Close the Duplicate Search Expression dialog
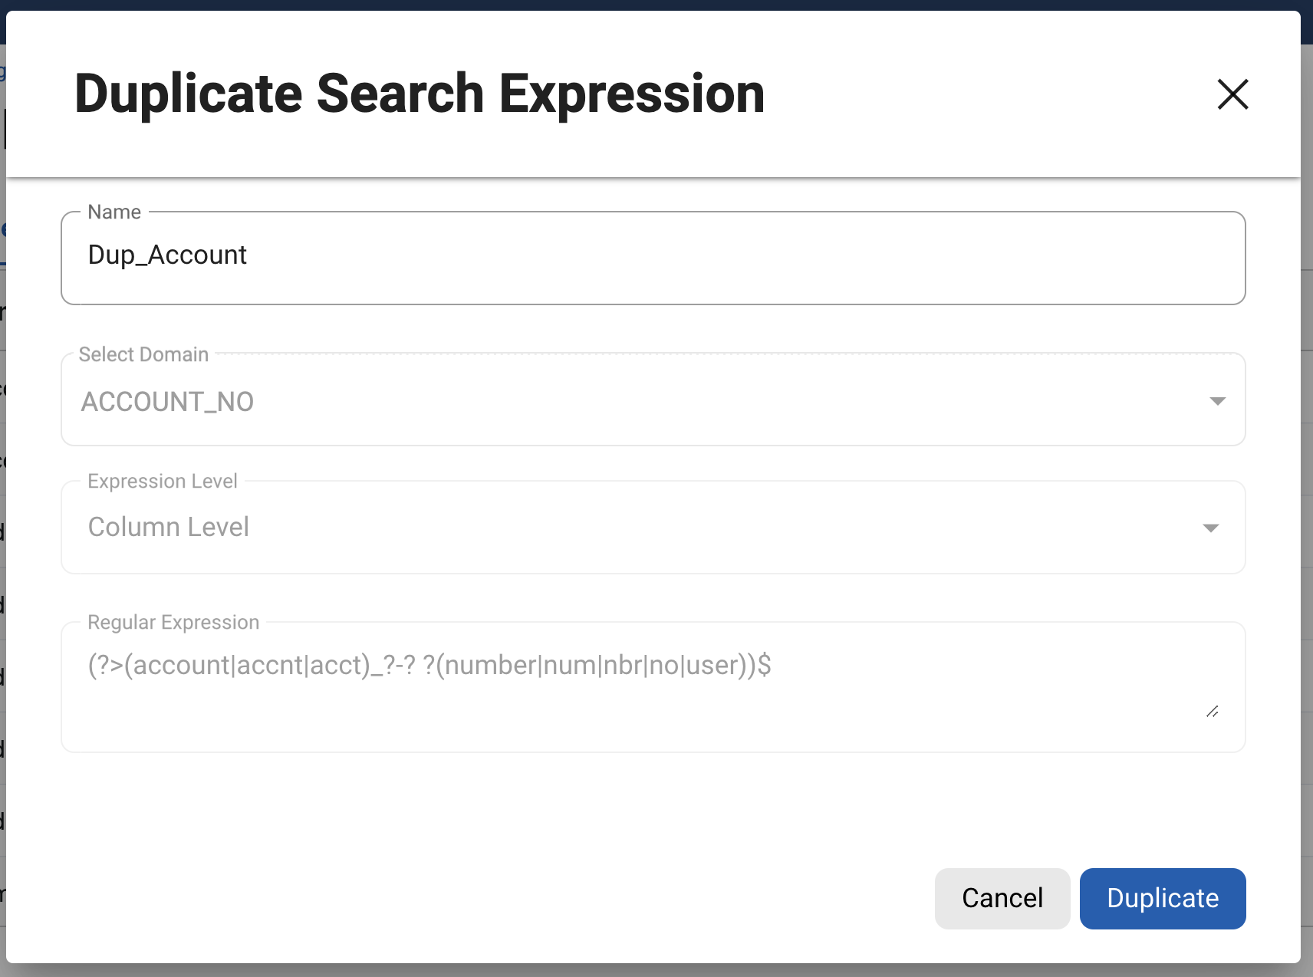This screenshot has height=977, width=1313. [1232, 94]
